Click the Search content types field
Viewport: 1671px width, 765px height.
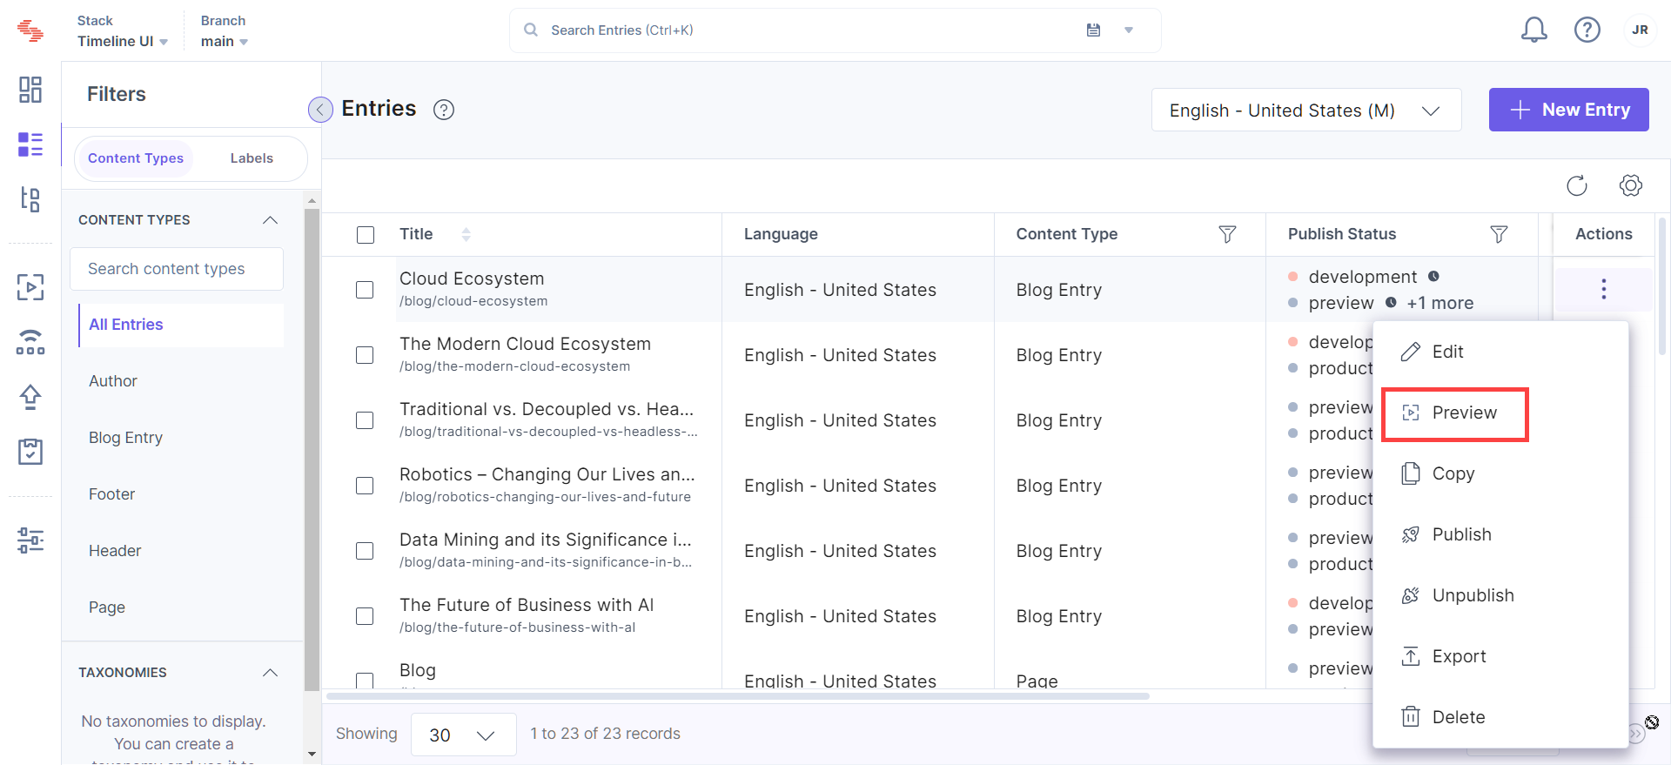(x=177, y=269)
